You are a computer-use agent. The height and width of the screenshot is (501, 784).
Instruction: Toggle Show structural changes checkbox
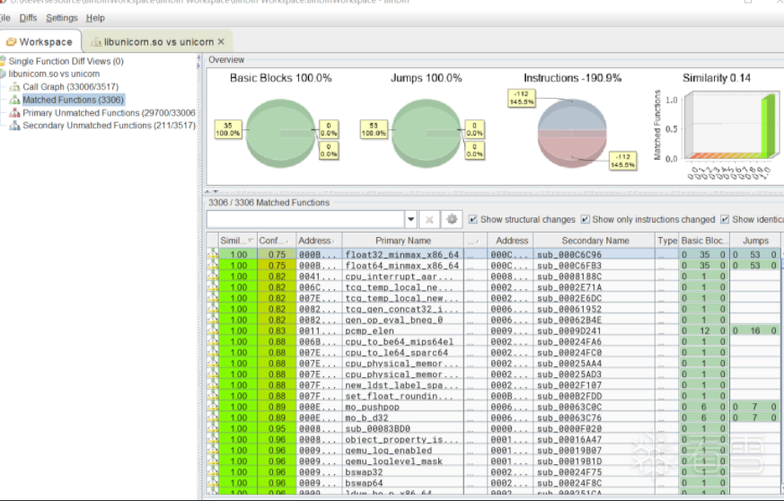coord(473,219)
